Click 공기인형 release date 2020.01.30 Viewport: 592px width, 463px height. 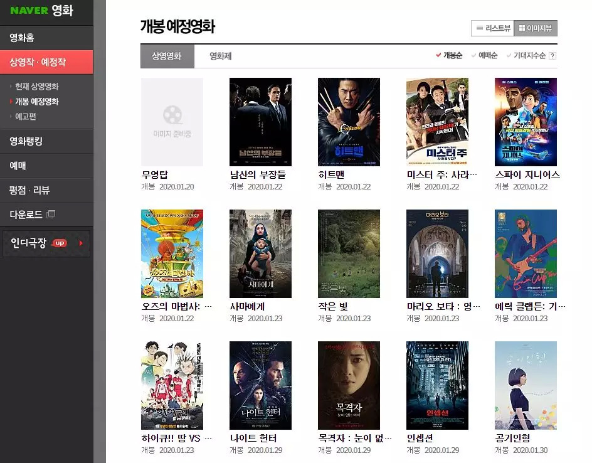pyautogui.click(x=530, y=450)
